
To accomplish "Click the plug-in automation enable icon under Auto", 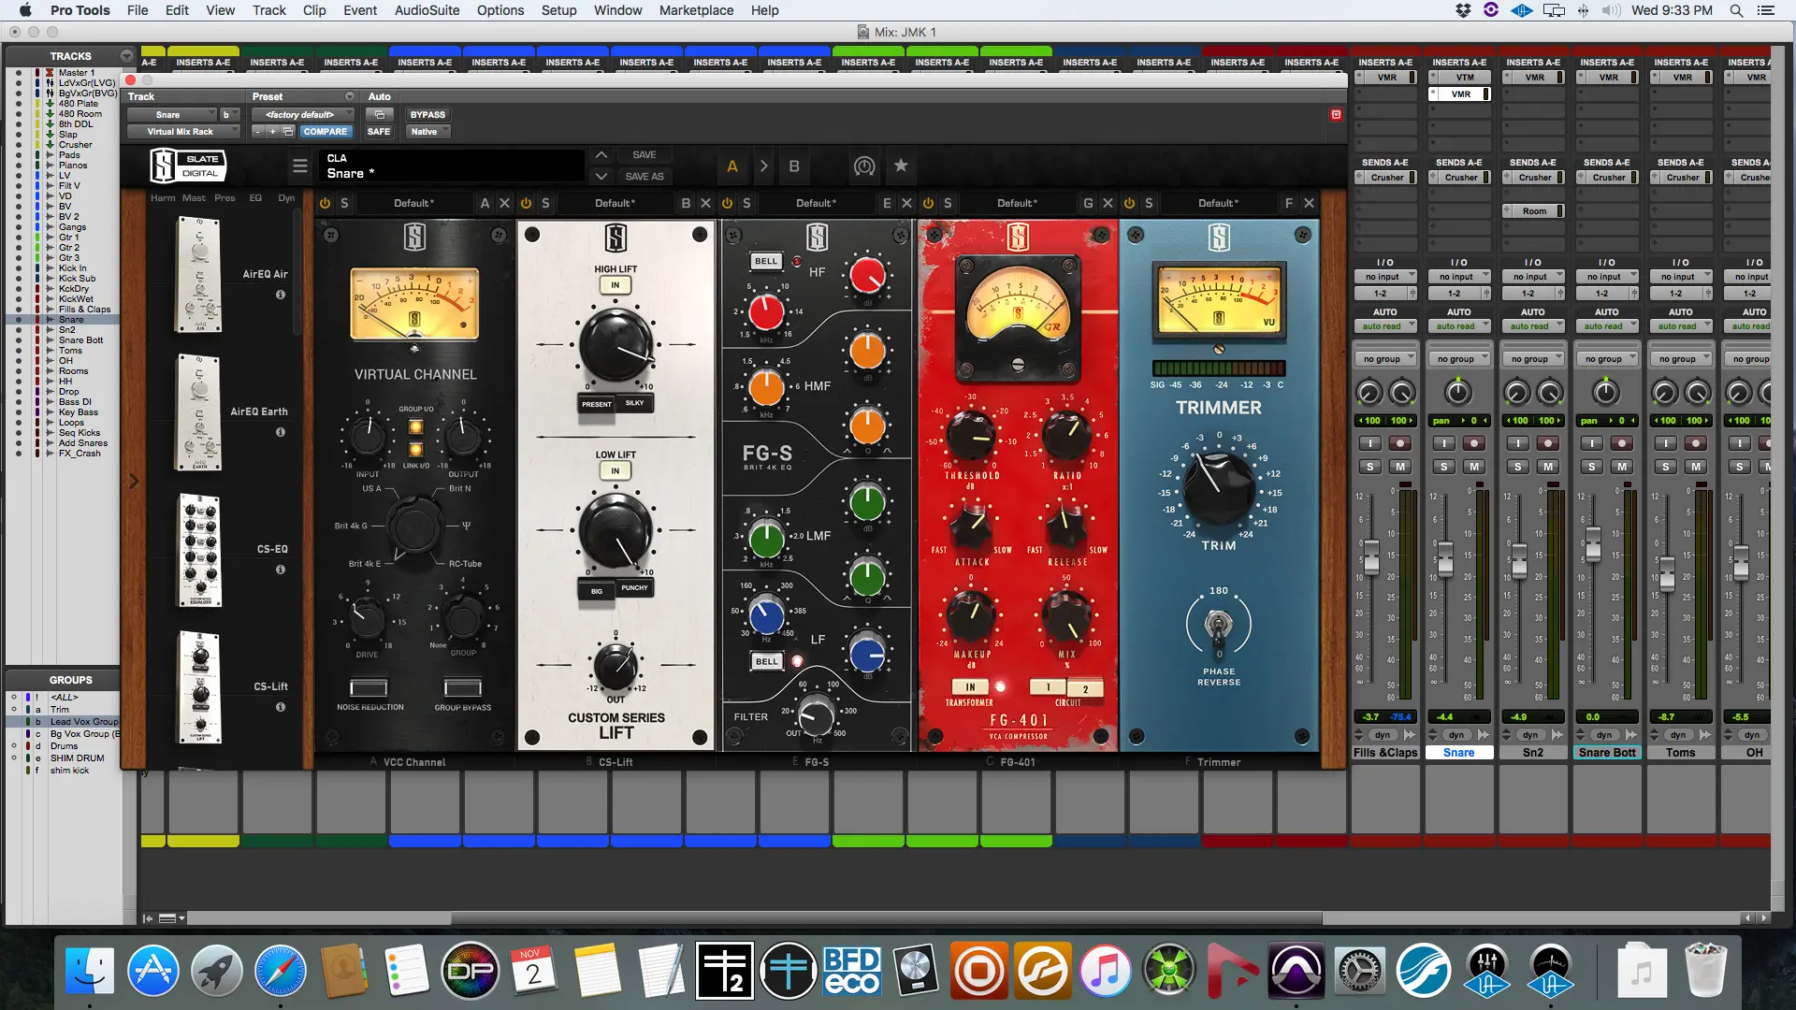I will coord(379,115).
